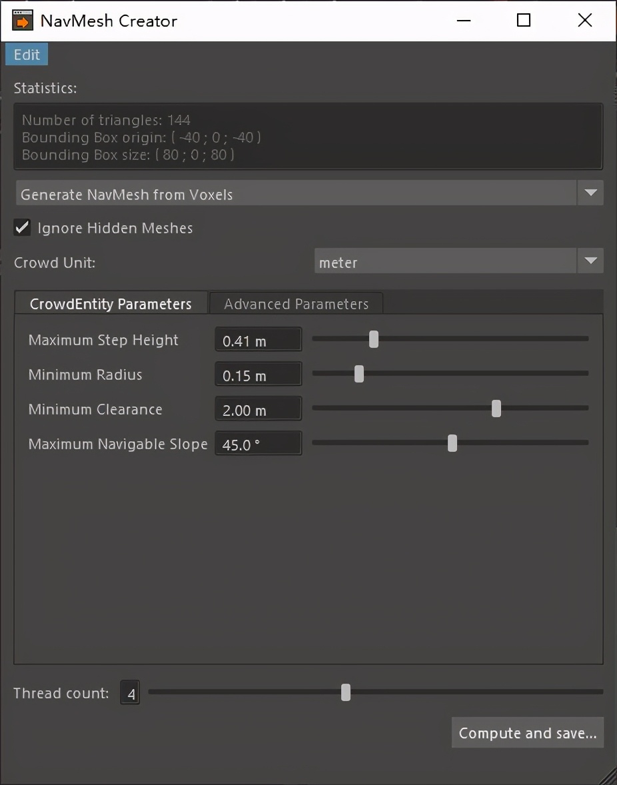Click the Minimum Clearance value field
Viewport: 617px width, 785px height.
tap(258, 410)
